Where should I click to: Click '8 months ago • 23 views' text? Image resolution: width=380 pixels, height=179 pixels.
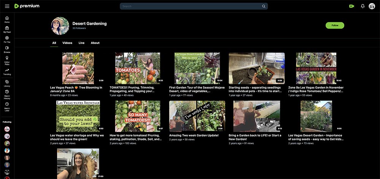pos(64,95)
